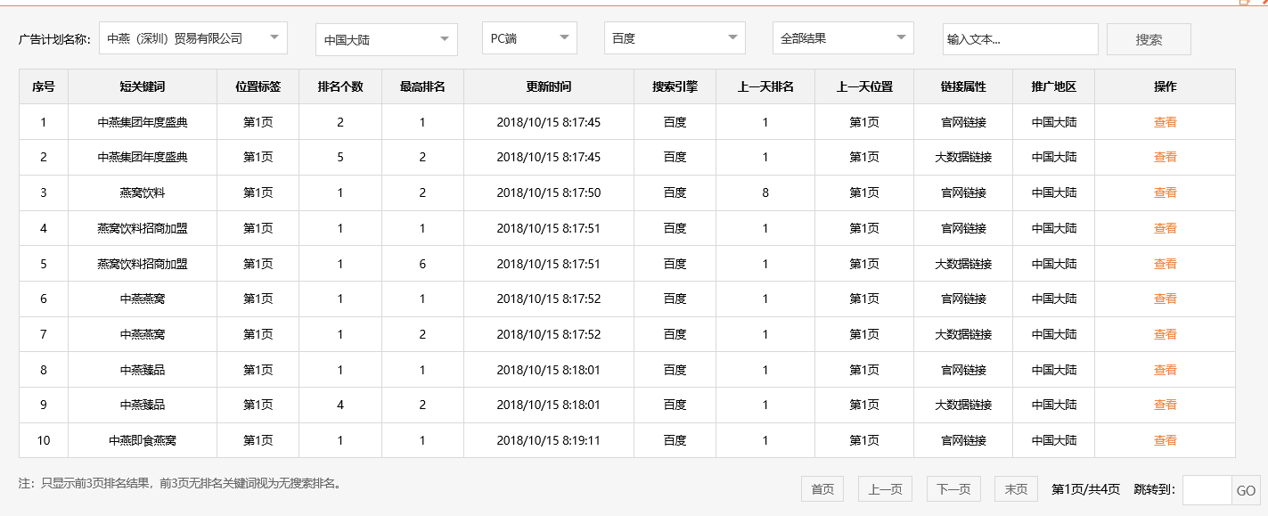Screen dimensions: 1268x516
Task: Go to 首页 first page
Action: [821, 488]
